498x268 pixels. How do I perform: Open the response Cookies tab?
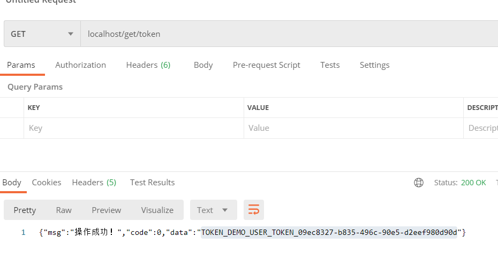coord(47,183)
